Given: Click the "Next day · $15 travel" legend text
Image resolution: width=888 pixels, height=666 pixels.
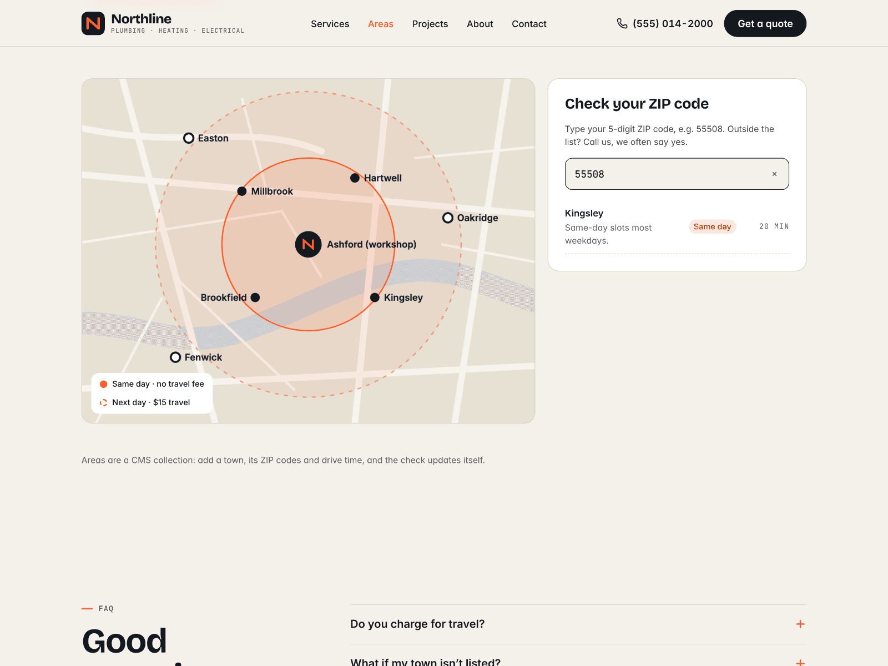Looking at the screenshot, I should point(151,402).
